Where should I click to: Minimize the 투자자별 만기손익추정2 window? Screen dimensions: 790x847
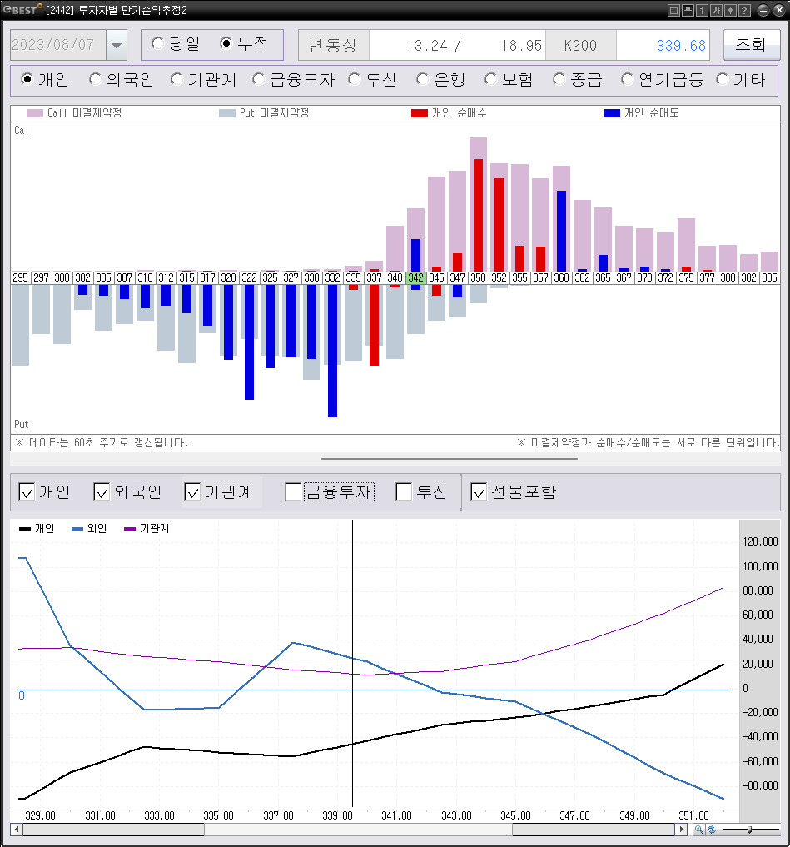(x=763, y=10)
